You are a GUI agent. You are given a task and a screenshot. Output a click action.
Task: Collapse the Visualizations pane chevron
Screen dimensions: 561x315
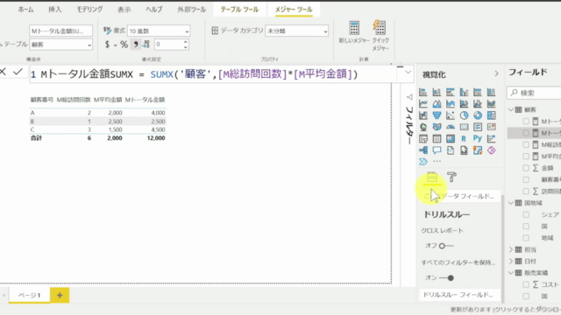(x=496, y=73)
